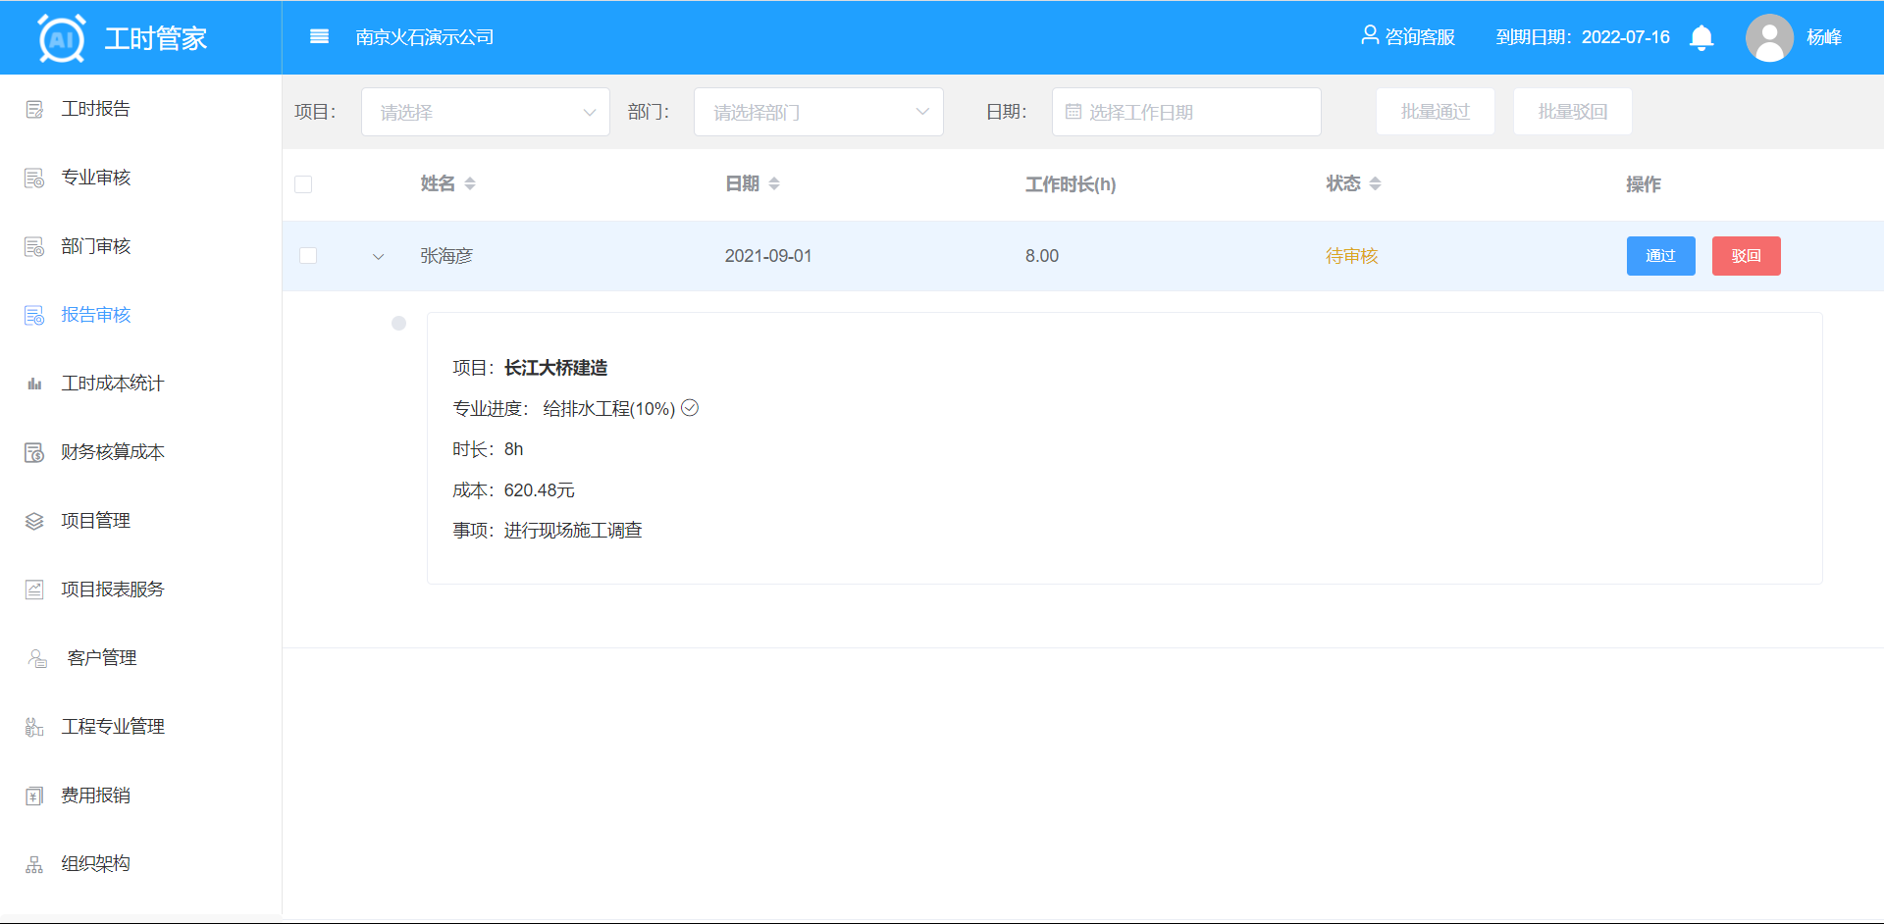Click the 选择工作日期 date field

click(1185, 112)
